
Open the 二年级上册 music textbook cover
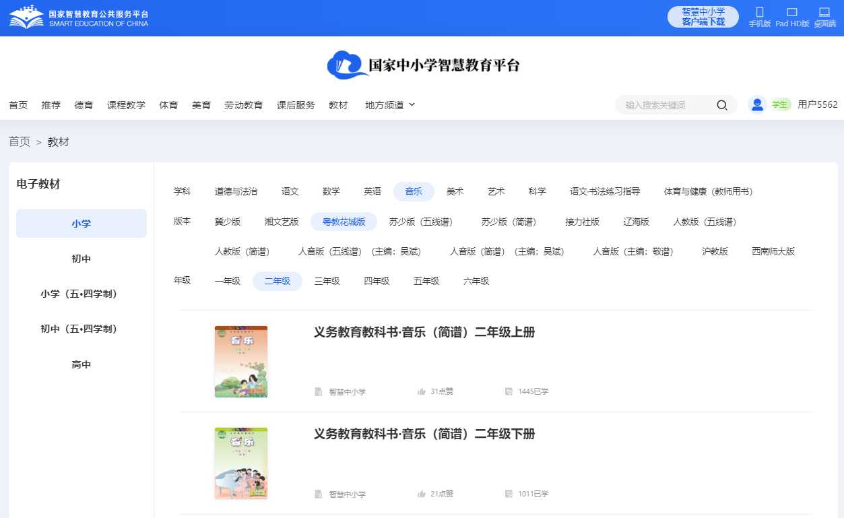pos(241,362)
